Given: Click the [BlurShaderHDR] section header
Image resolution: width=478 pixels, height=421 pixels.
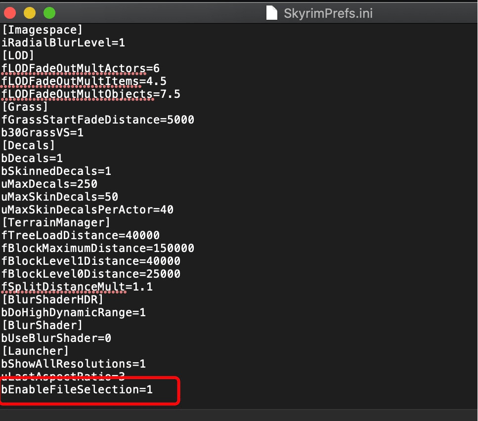Looking at the screenshot, I should [x=52, y=299].
